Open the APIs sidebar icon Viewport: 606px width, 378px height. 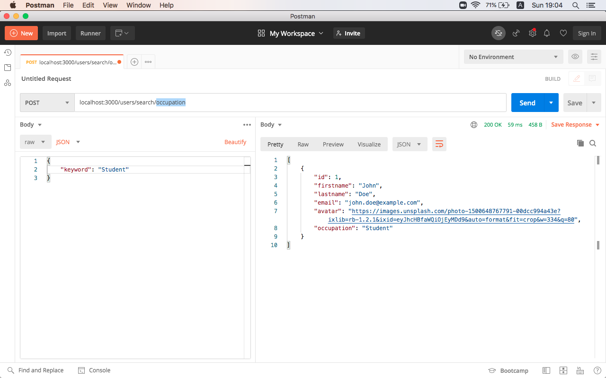tap(8, 83)
